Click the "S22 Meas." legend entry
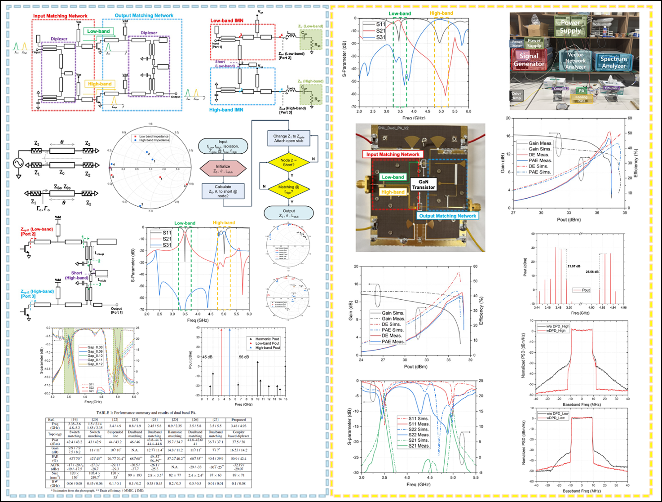 [x=413, y=435]
